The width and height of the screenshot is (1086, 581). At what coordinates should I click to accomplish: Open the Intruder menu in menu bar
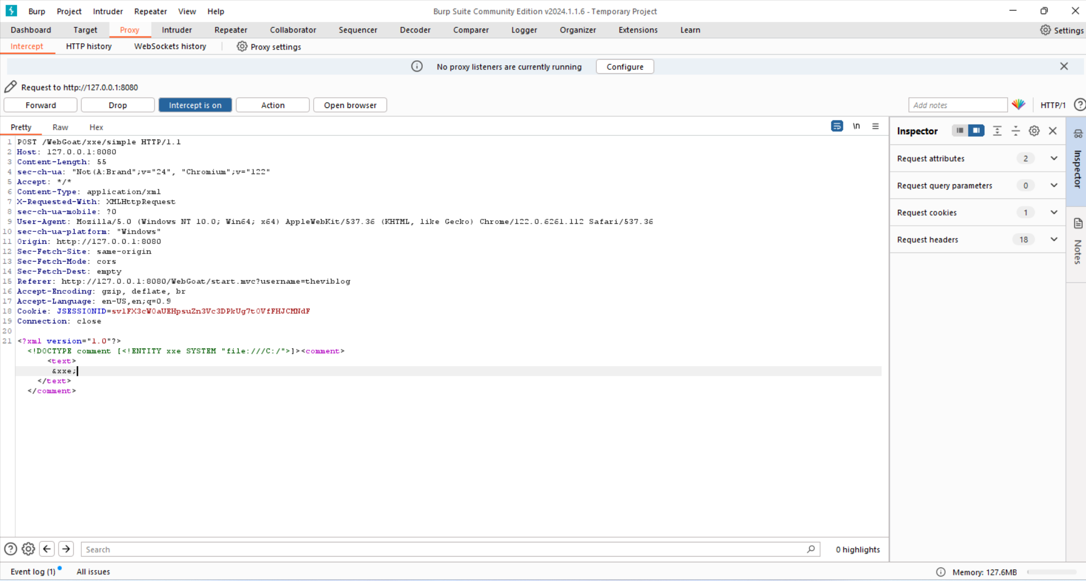click(108, 11)
